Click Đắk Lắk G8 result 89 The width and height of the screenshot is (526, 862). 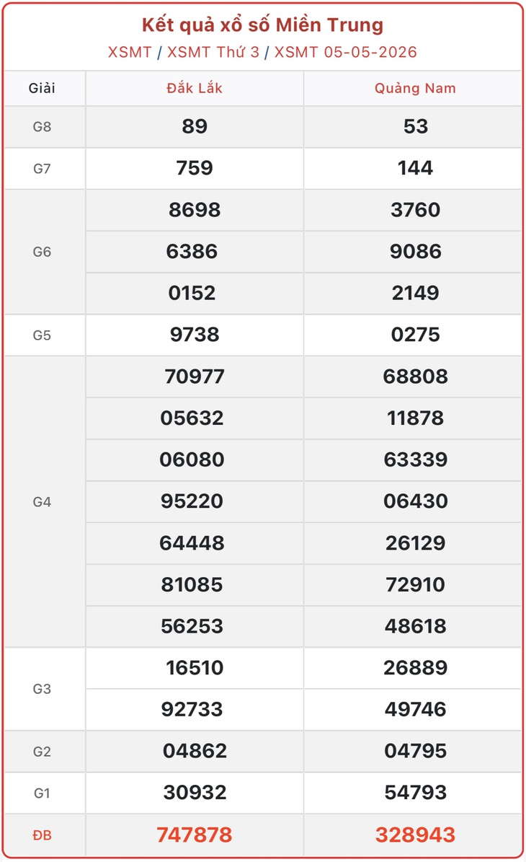(195, 126)
